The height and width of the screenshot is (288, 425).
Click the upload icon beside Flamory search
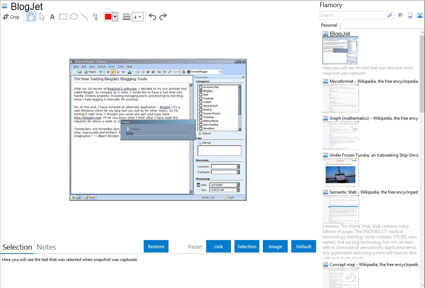coord(420,15)
